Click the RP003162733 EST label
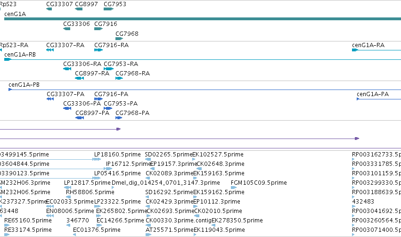Viewport: 401px width, 237px height. point(376,155)
